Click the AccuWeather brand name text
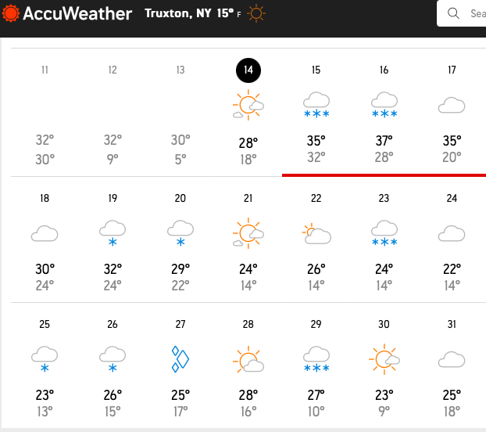Image resolution: width=486 pixels, height=432 pixels. 78,13
